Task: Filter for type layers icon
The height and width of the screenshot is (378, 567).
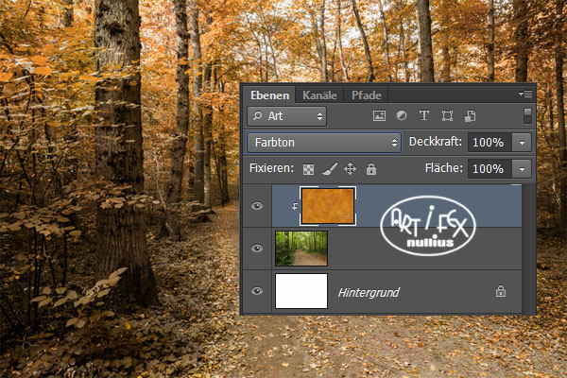Action: [424, 115]
